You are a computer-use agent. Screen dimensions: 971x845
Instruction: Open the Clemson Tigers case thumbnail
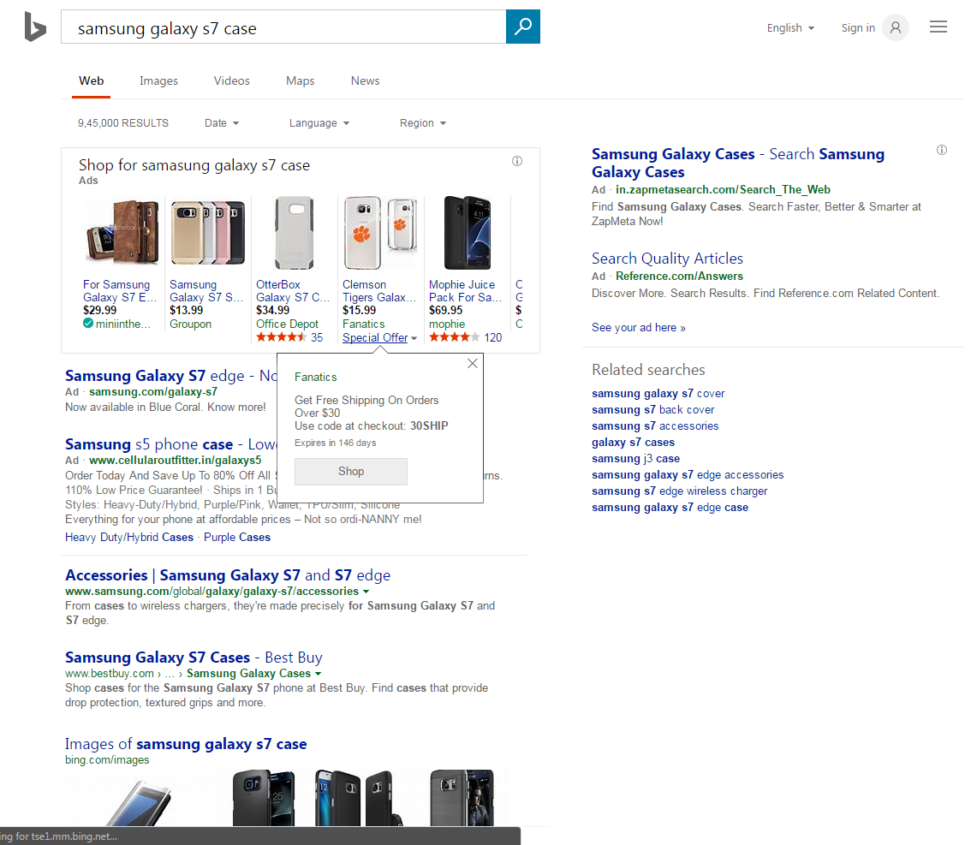coord(380,234)
